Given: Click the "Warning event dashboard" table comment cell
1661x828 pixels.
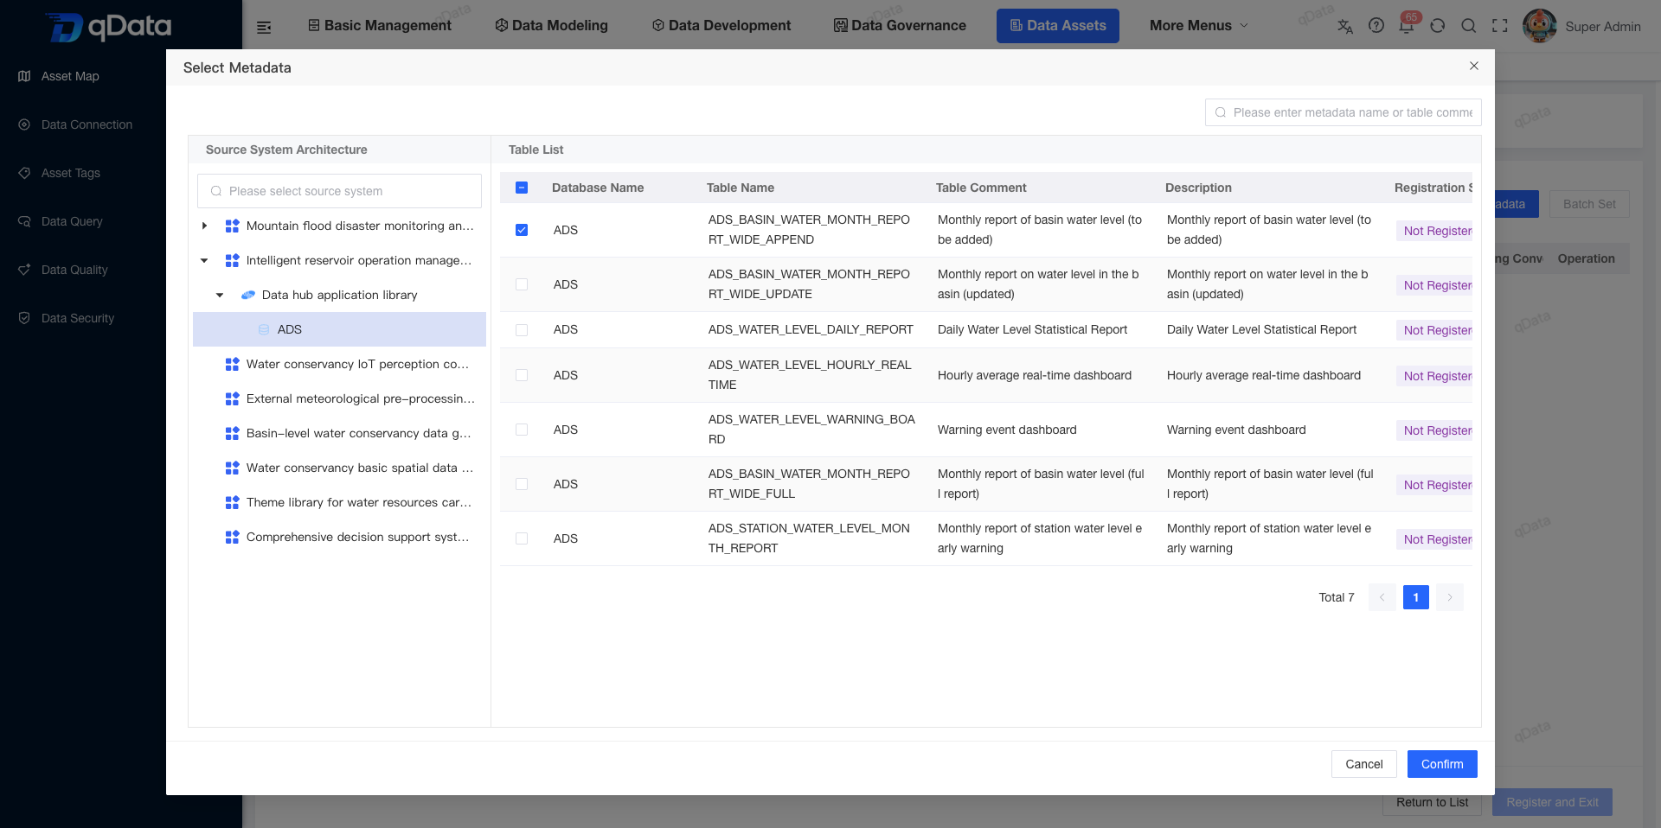Looking at the screenshot, I should pos(1007,430).
